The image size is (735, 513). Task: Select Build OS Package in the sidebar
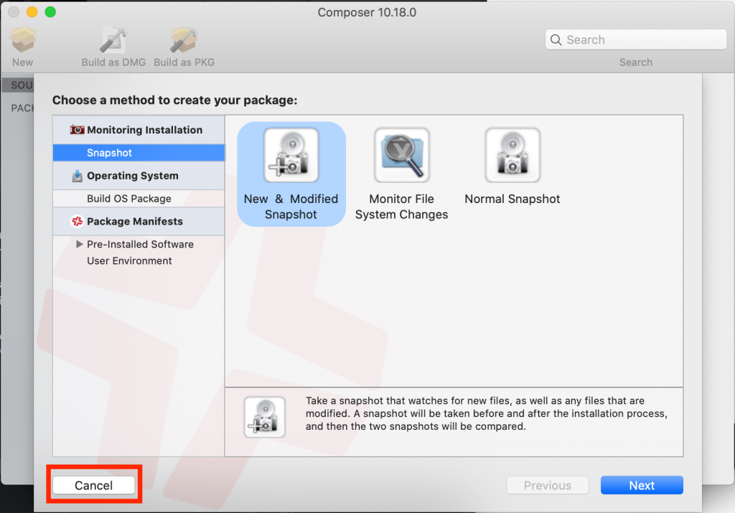pos(139,199)
